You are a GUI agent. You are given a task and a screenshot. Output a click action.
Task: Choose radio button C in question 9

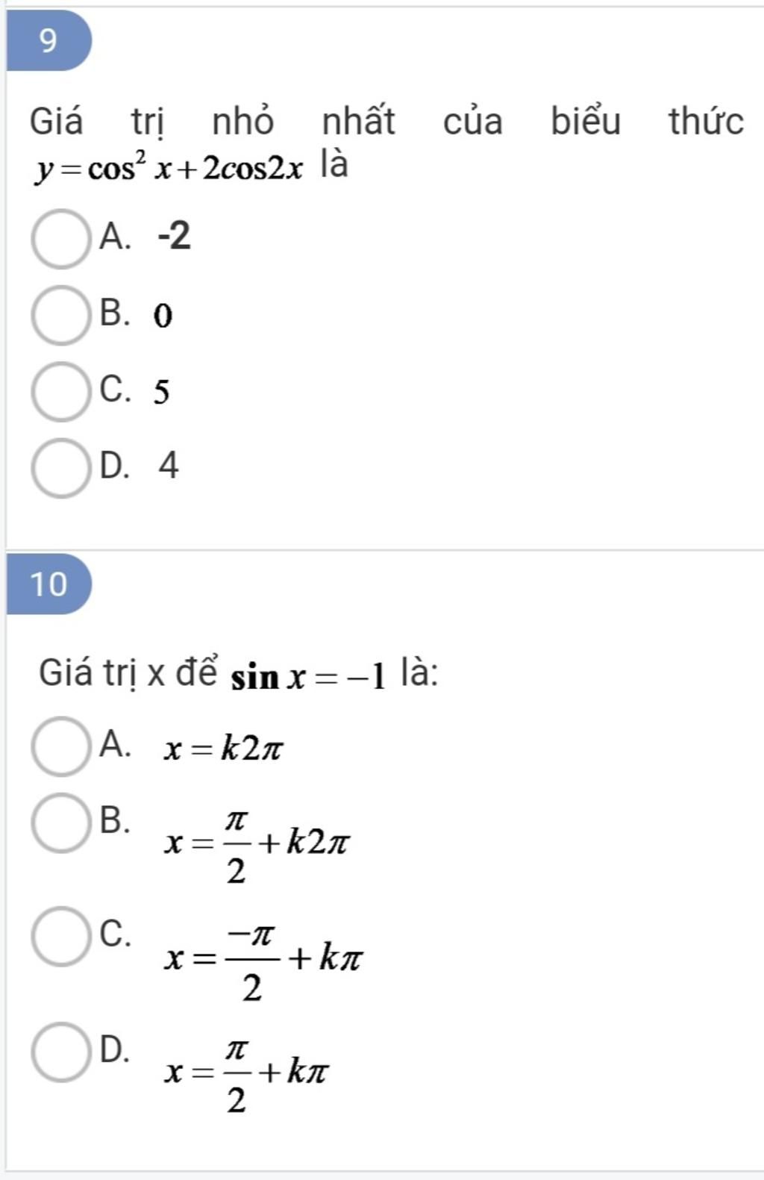tap(60, 391)
